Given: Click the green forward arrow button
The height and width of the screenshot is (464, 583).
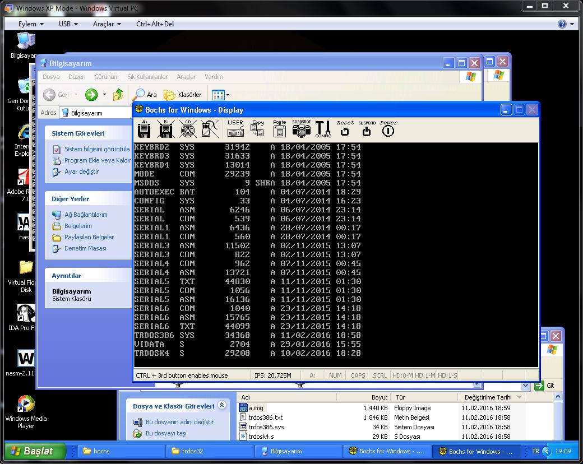Looking at the screenshot, I should coord(91,95).
